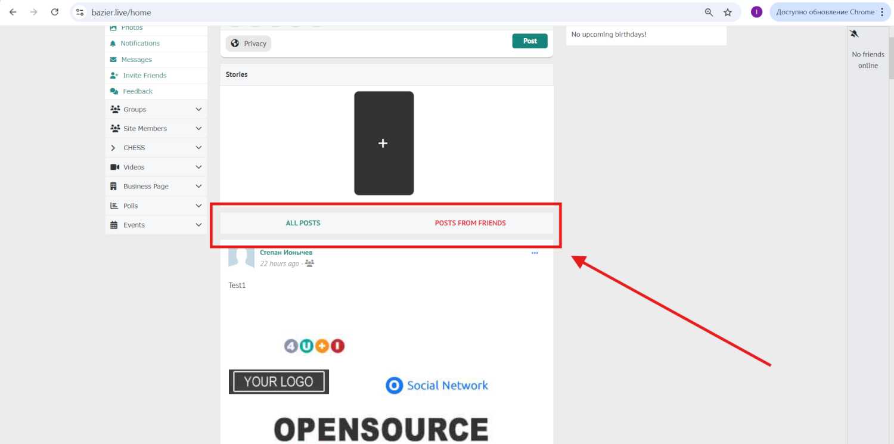Open Степан Ионычев profile link
Screen dimensions: 894x444
click(286, 253)
